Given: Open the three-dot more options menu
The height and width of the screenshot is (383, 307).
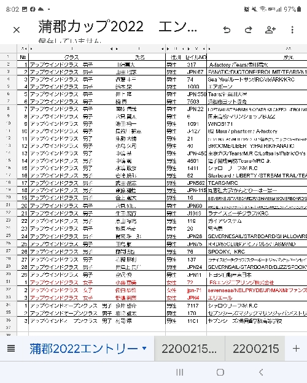Looking at the screenshot, I should 292,30.
